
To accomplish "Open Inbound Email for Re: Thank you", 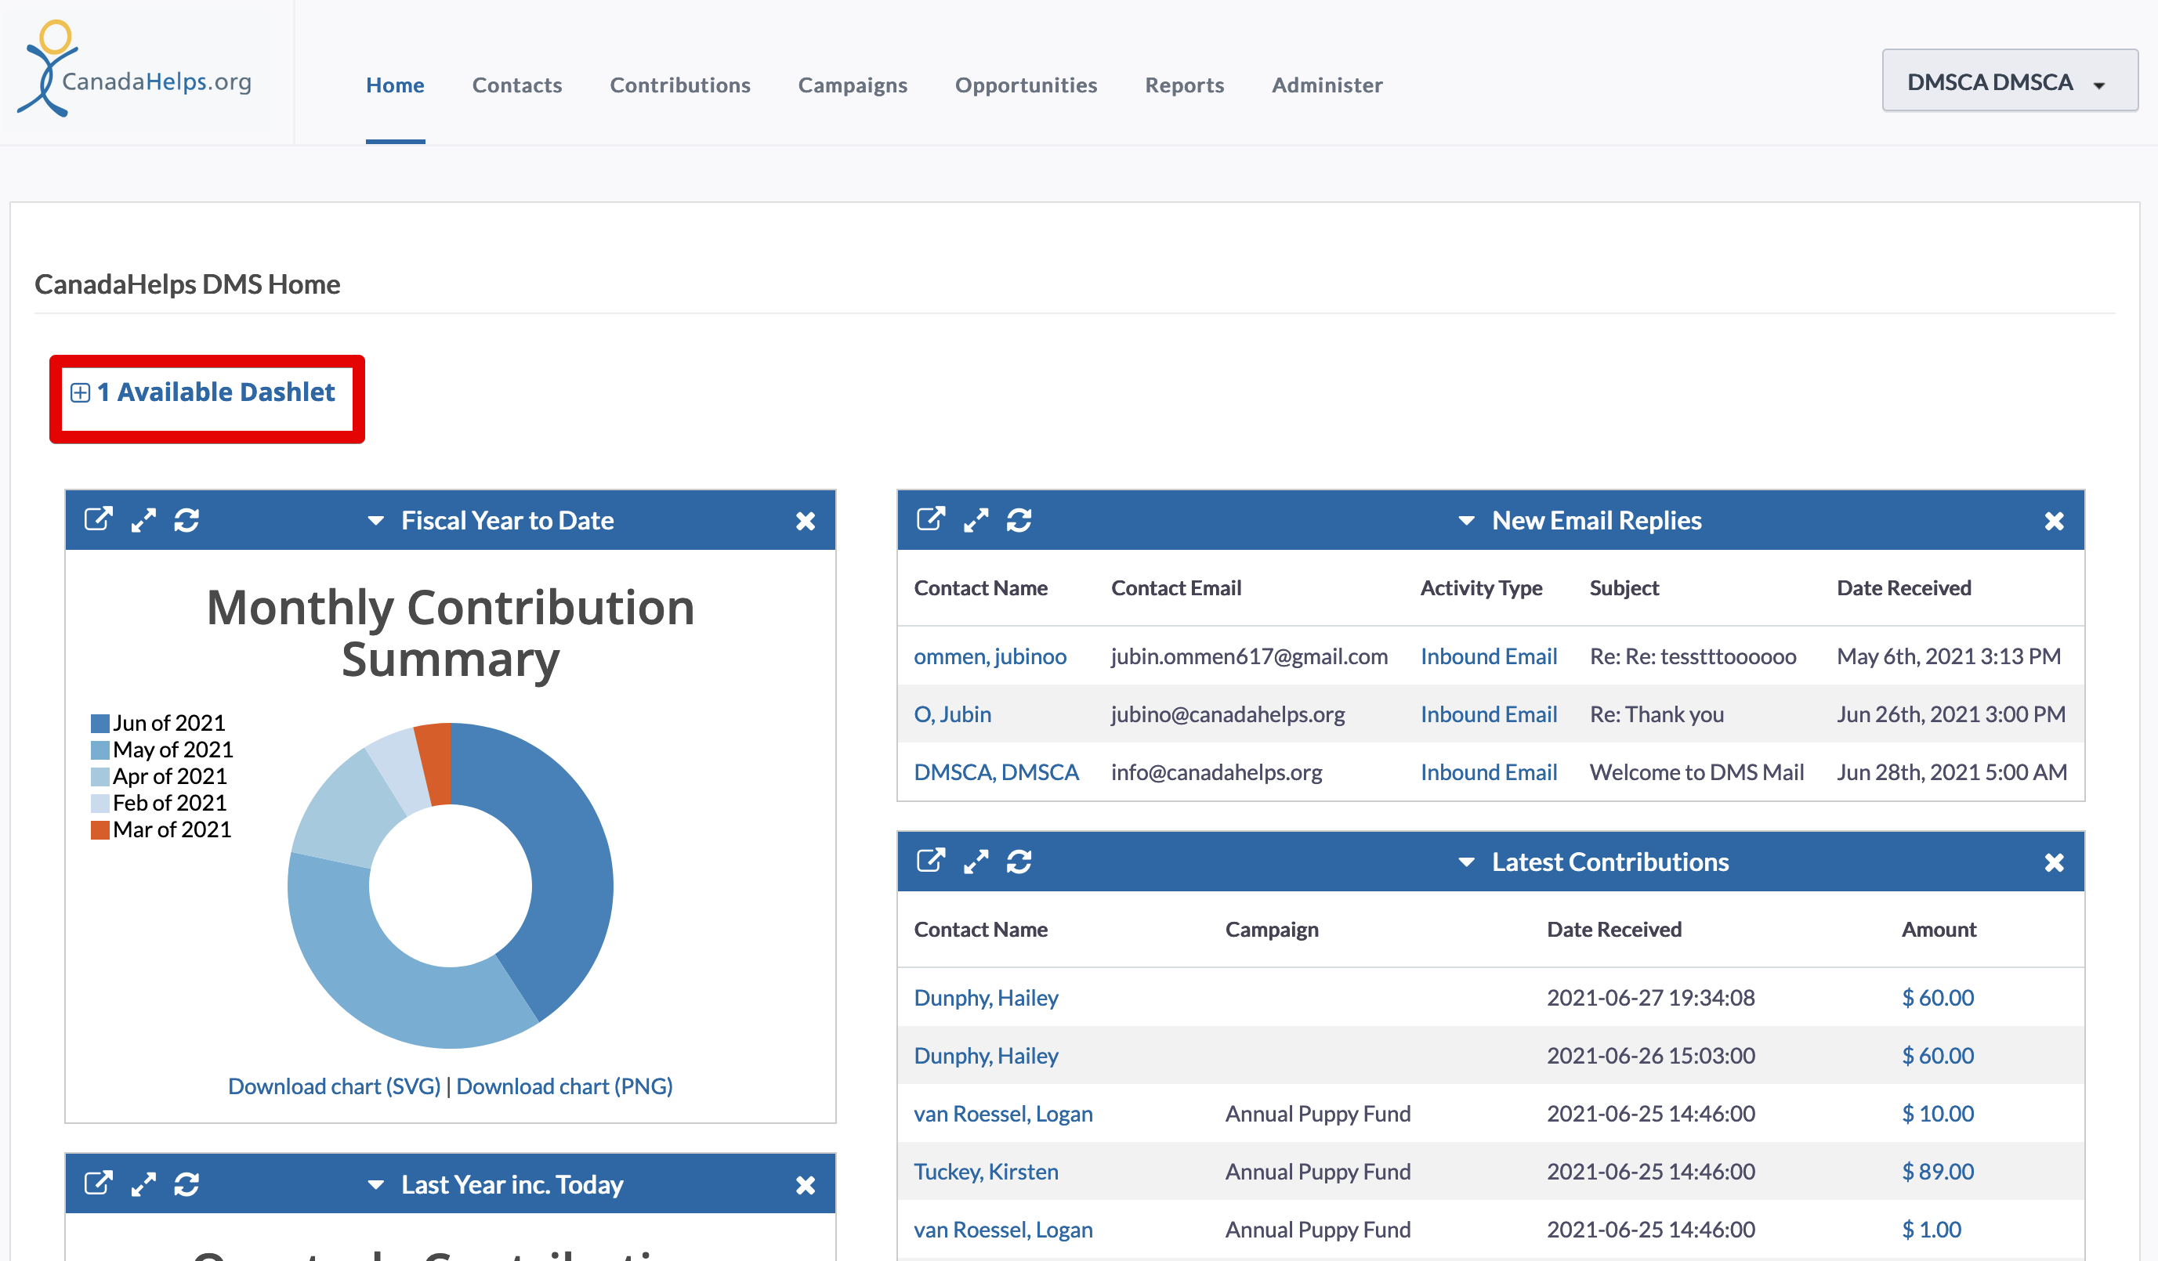I will 1488,715.
